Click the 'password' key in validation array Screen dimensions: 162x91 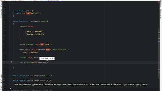pyautogui.click(x=30, y=34)
